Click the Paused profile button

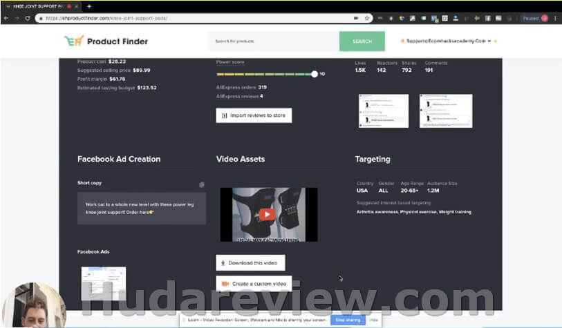click(535, 18)
